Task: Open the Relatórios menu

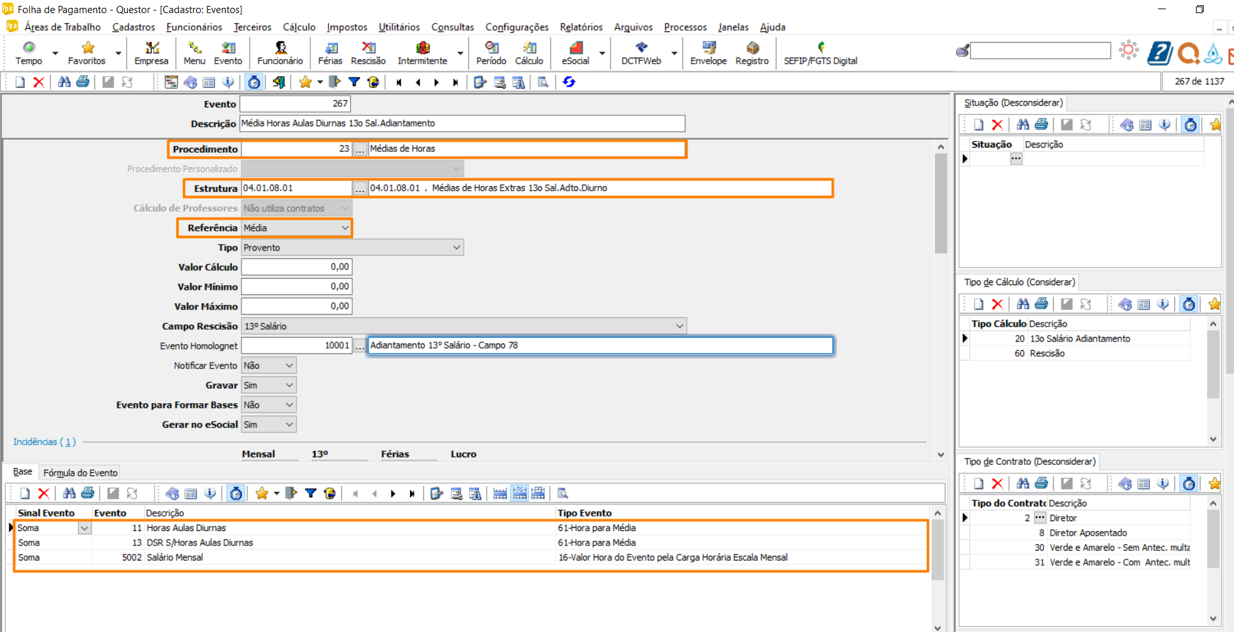Action: (x=581, y=27)
